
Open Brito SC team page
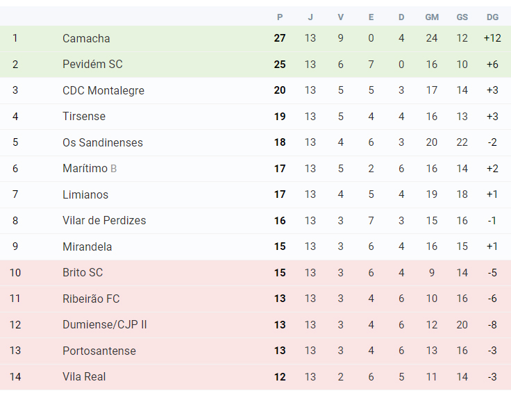click(x=83, y=272)
